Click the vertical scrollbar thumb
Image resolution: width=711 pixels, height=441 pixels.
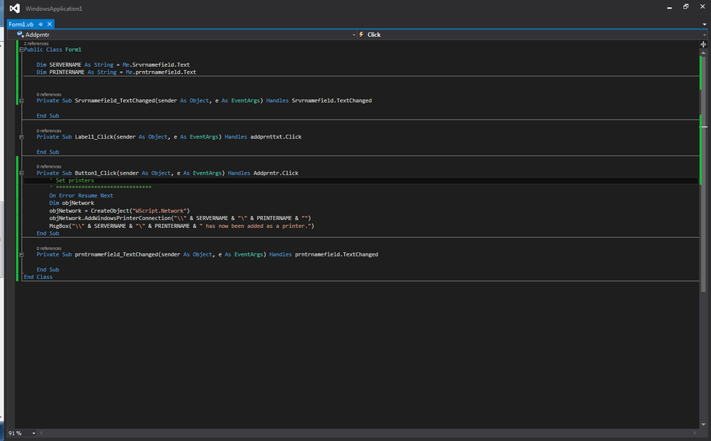703,174
